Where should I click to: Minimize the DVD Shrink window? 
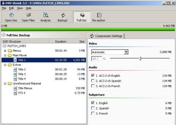164,3
